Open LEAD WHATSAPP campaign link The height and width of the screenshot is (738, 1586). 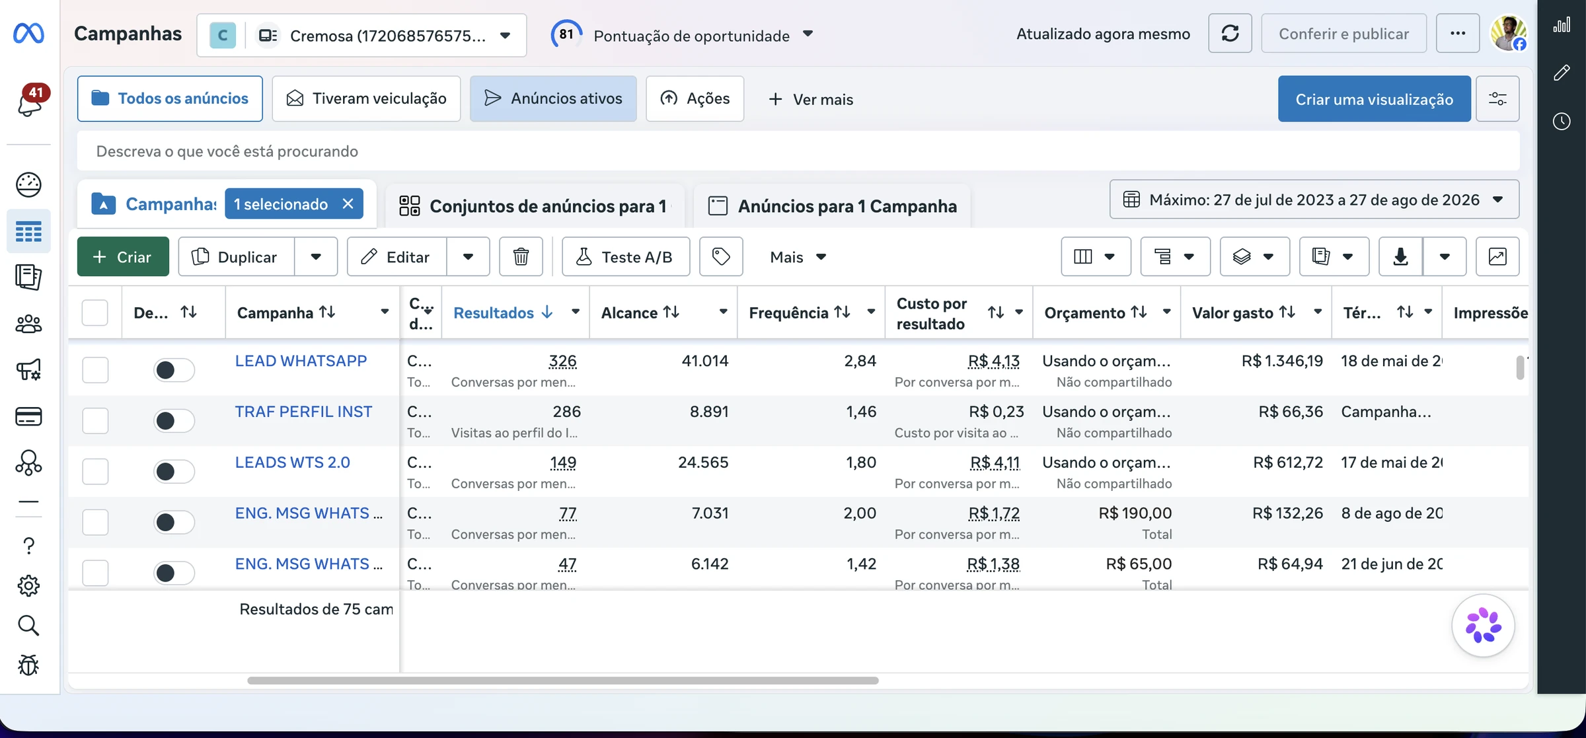301,361
